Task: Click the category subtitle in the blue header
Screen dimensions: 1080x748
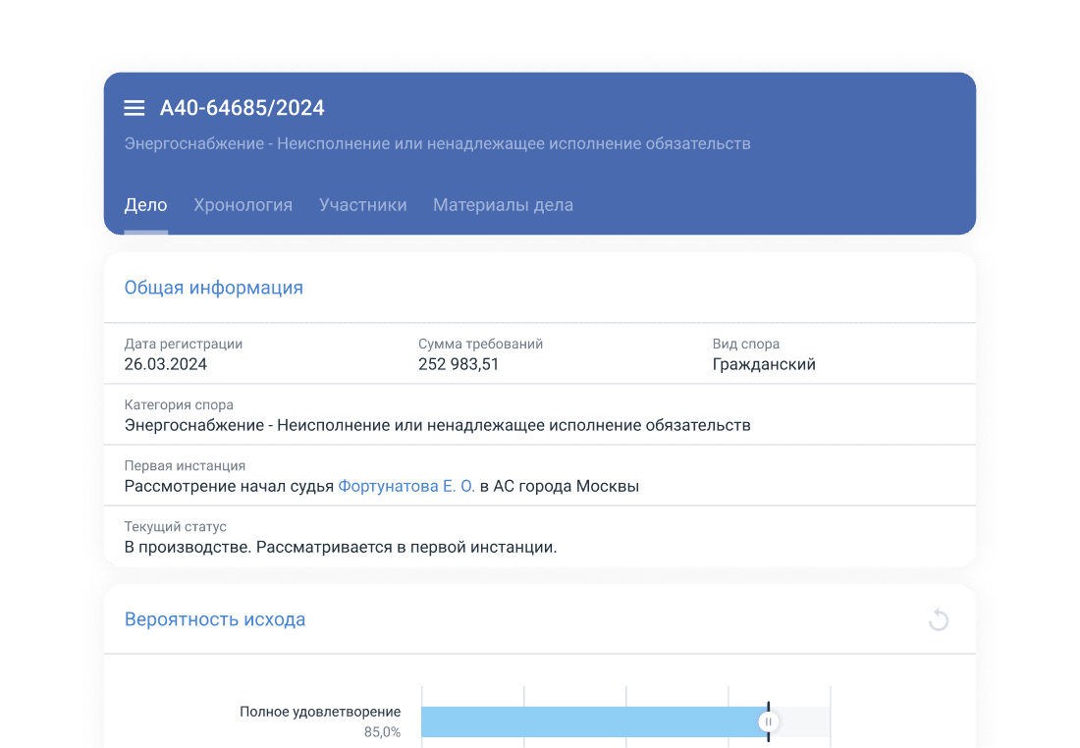Action: tap(437, 143)
